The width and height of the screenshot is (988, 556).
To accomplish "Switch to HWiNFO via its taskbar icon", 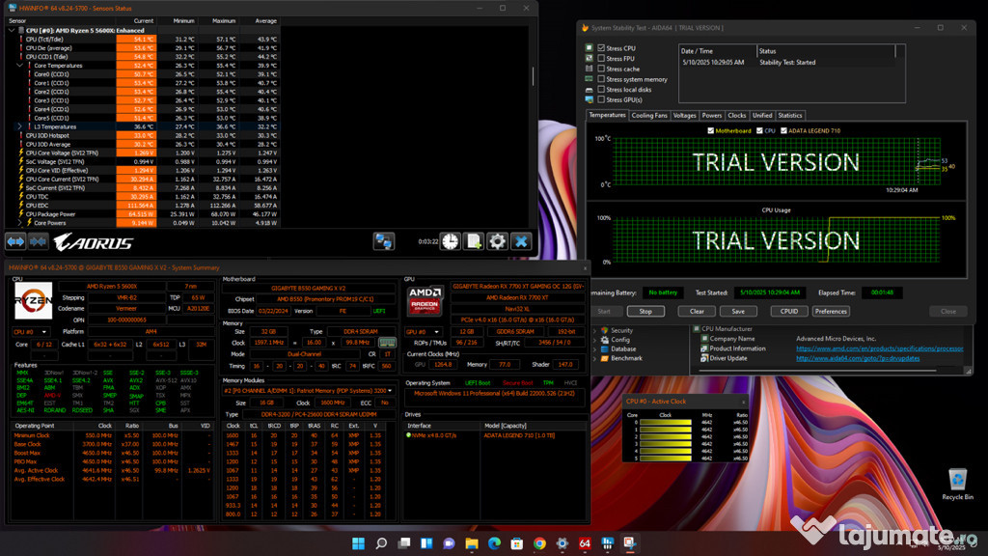I will (x=608, y=543).
